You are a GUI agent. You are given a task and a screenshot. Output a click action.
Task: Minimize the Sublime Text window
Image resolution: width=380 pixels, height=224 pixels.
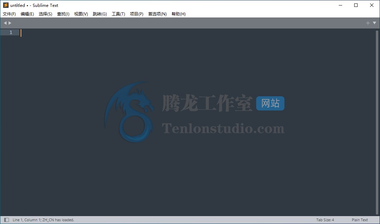[340, 5]
